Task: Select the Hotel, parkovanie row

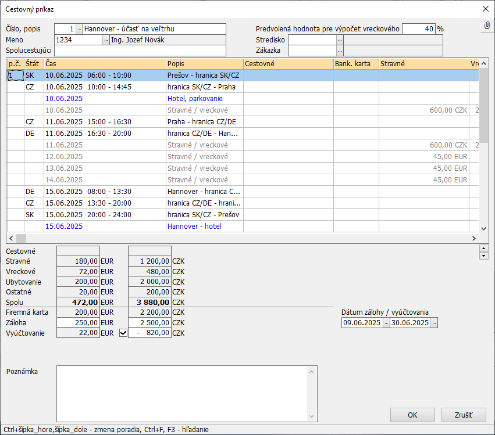Action: pyautogui.click(x=195, y=99)
